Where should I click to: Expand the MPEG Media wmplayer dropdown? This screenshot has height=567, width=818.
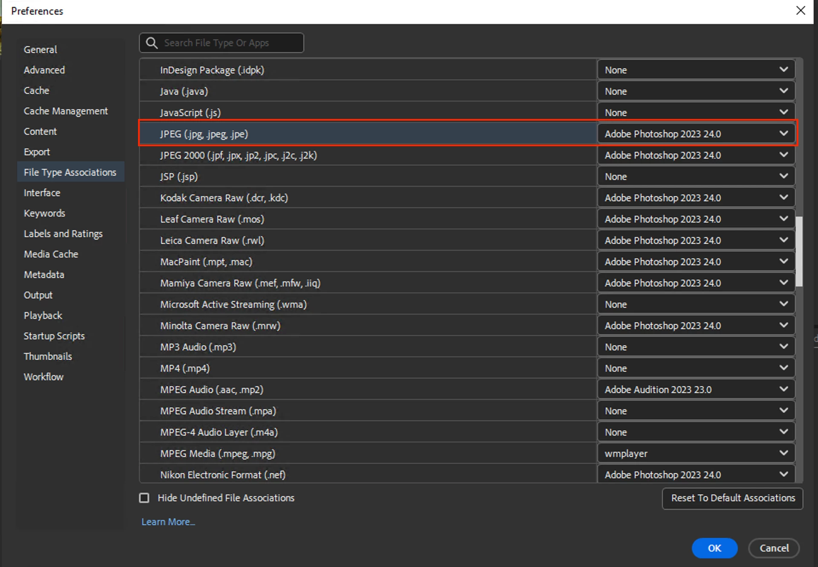point(696,454)
